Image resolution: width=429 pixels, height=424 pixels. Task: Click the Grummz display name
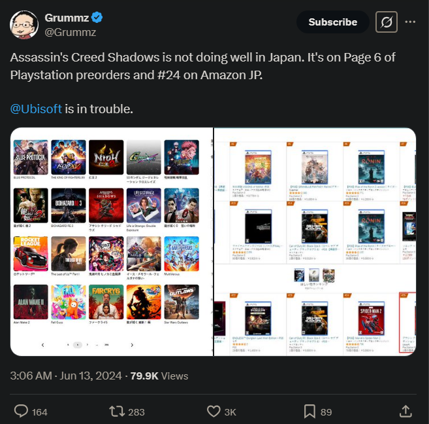pos(67,18)
